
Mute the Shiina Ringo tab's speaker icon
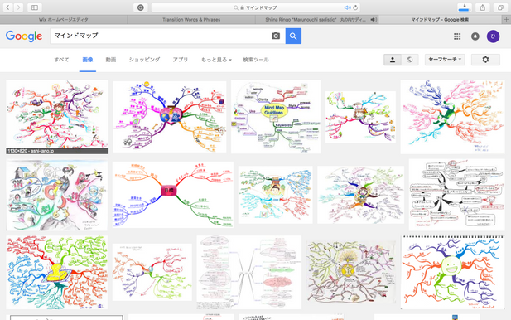click(x=374, y=20)
